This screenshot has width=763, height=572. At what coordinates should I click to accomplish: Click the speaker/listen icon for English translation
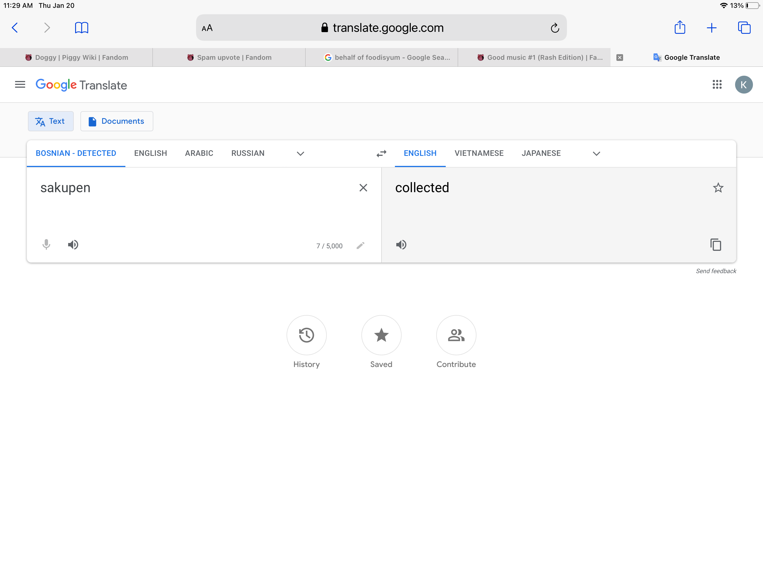(x=401, y=245)
